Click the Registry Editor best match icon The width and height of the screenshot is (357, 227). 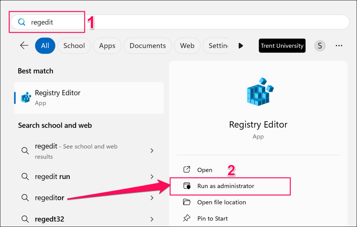(x=26, y=98)
